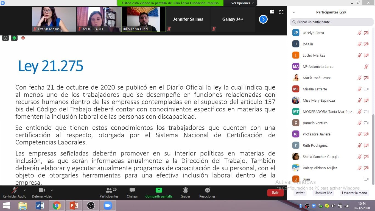This screenshot has width=375, height=211.
Task: Open the Chatear chat icon
Action: [132, 190]
